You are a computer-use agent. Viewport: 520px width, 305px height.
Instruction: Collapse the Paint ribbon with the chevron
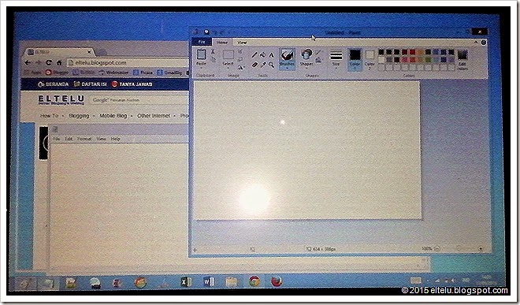[476, 43]
